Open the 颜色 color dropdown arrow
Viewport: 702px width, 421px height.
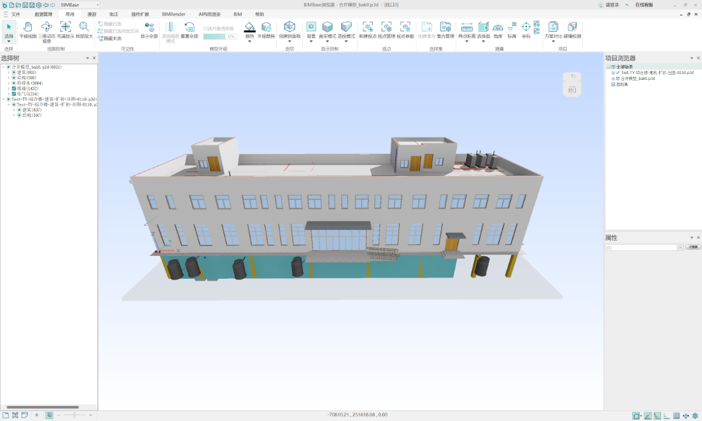coord(250,42)
